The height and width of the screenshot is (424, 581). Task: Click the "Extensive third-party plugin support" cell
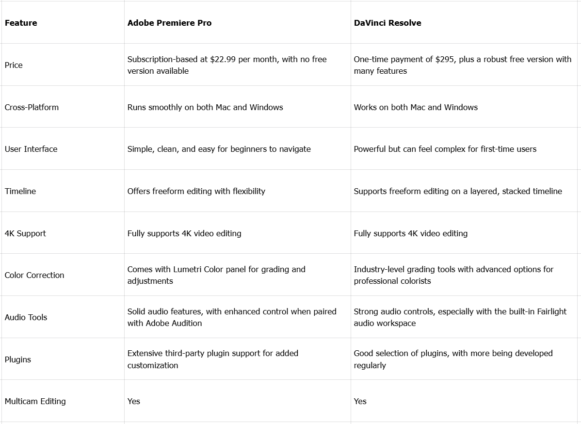212,359
